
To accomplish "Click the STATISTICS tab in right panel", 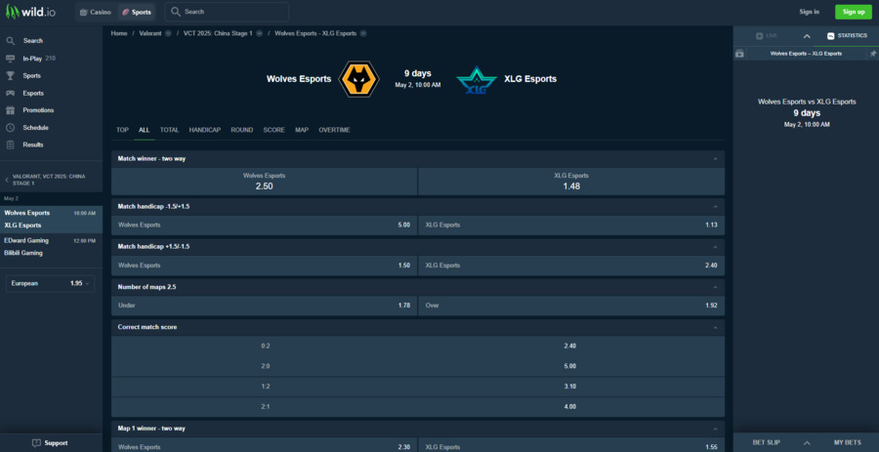I will pos(847,36).
